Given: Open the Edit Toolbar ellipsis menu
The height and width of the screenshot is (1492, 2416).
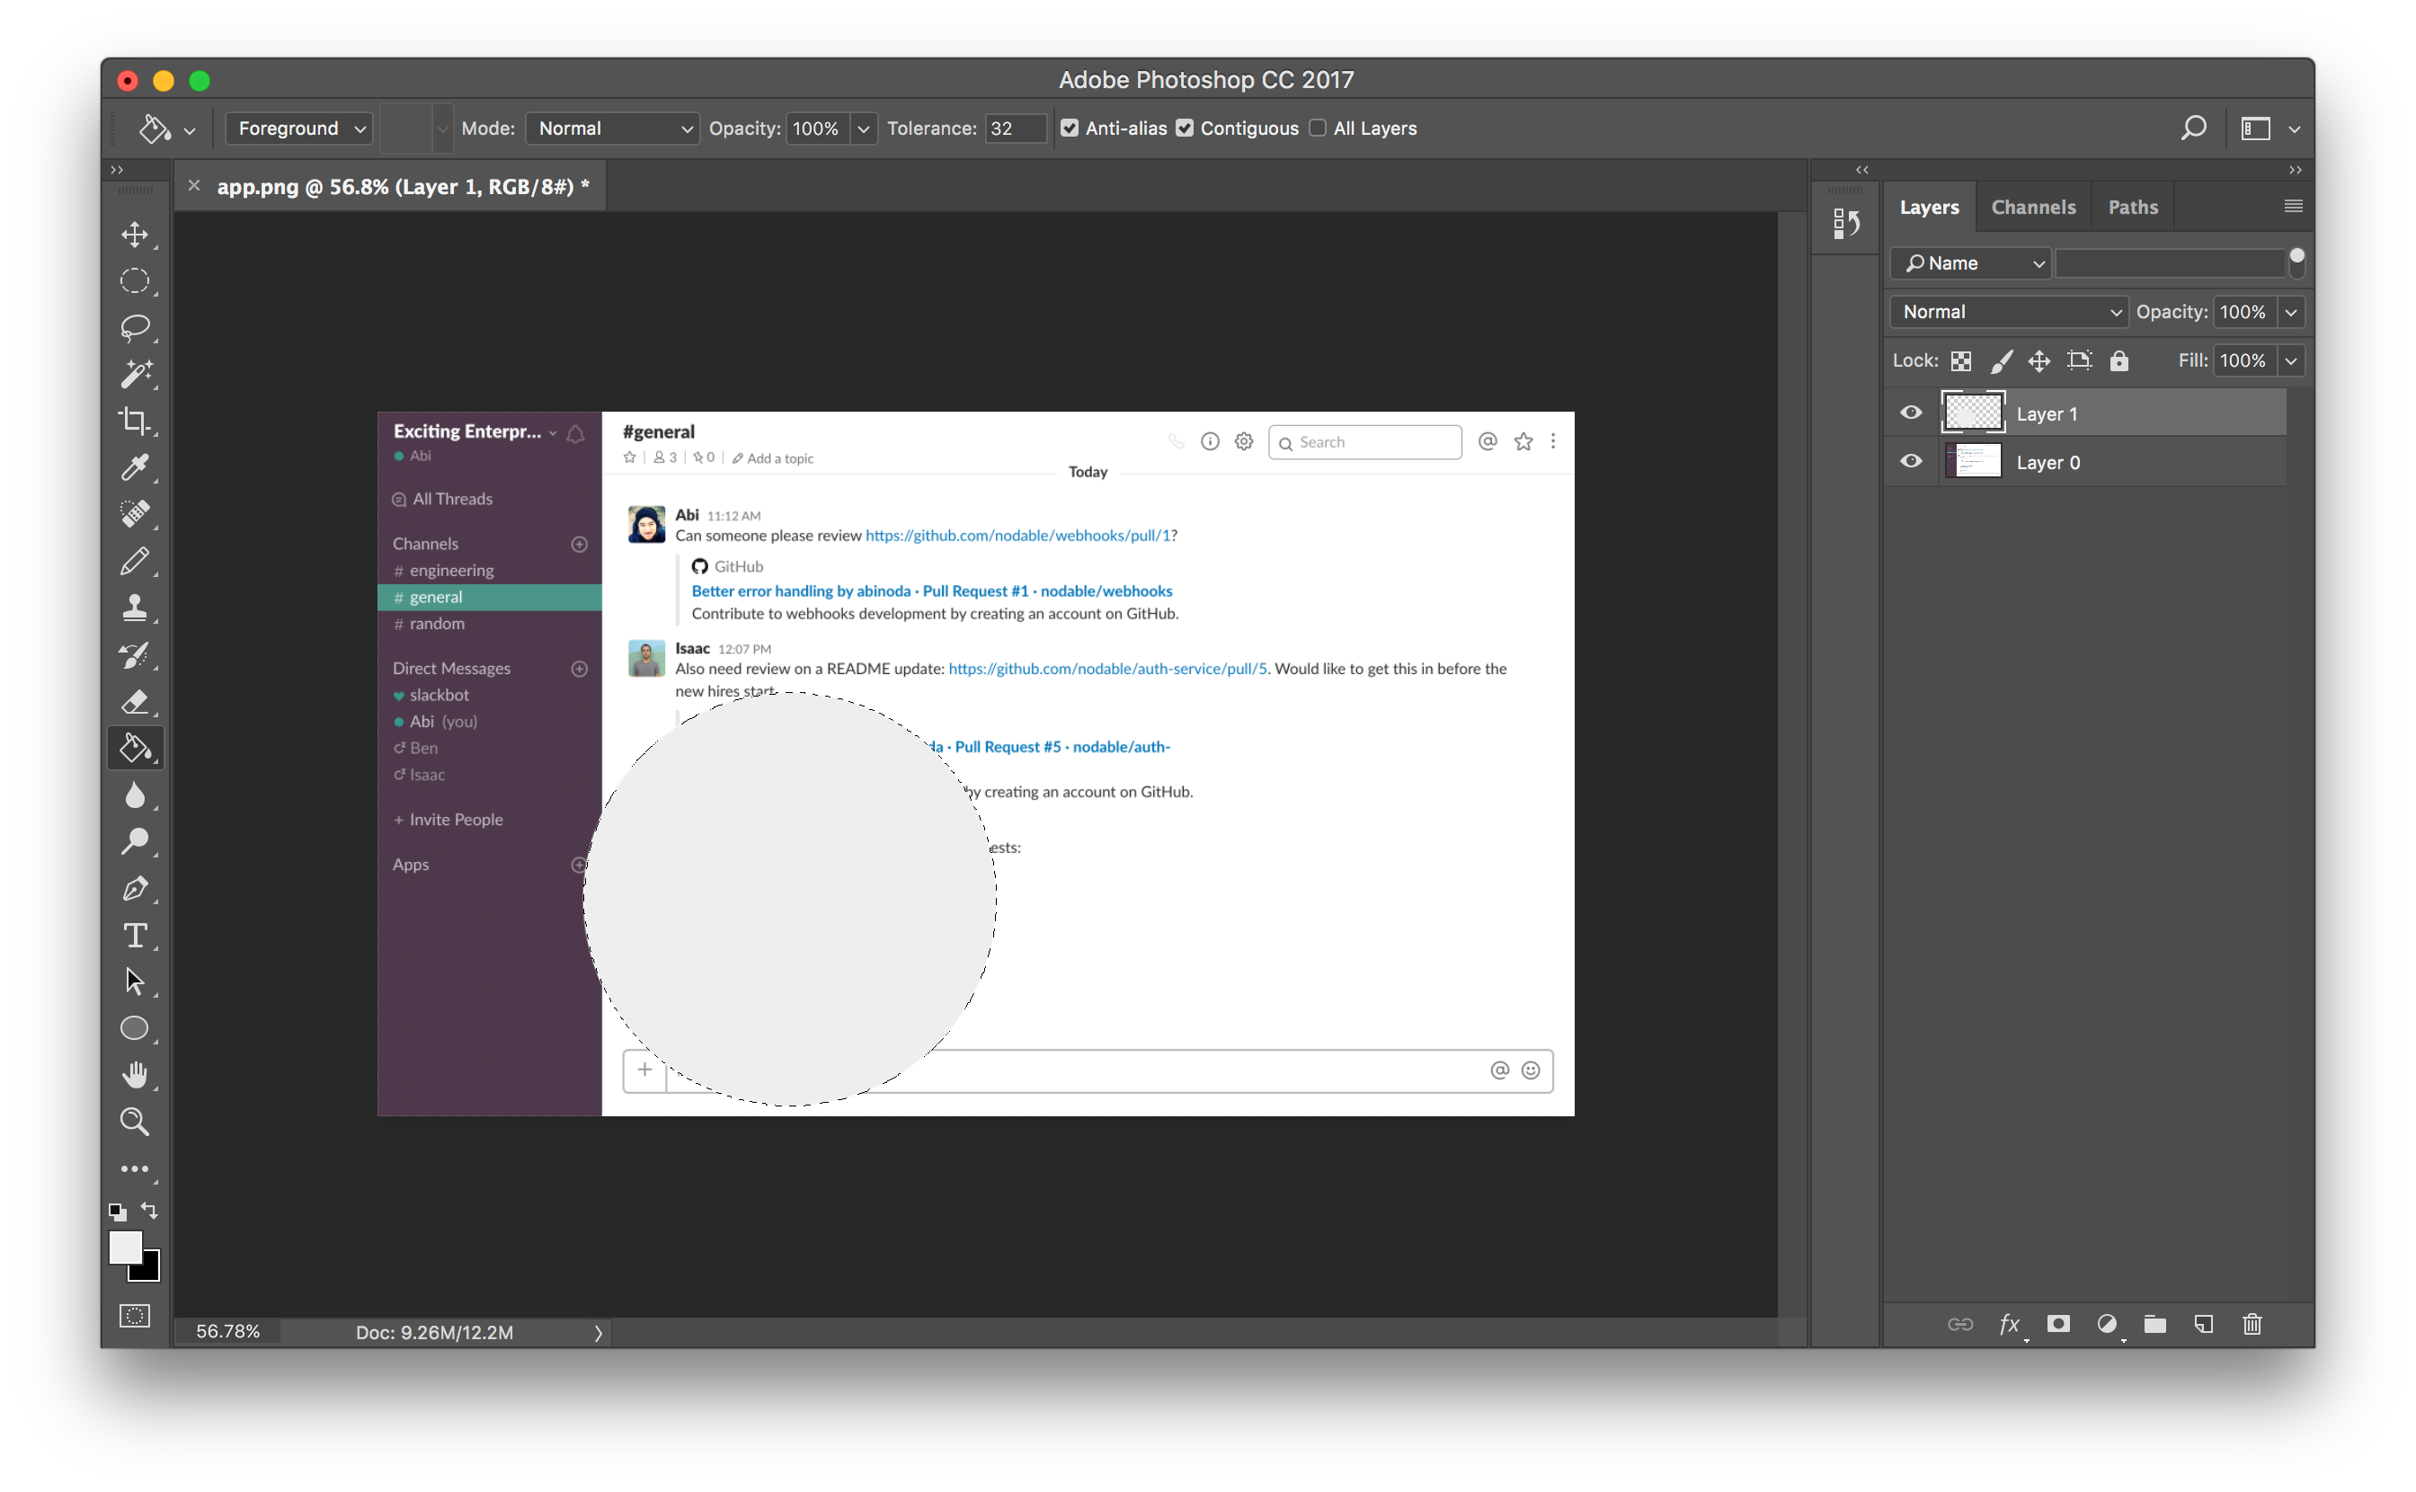Looking at the screenshot, I should click(135, 1170).
